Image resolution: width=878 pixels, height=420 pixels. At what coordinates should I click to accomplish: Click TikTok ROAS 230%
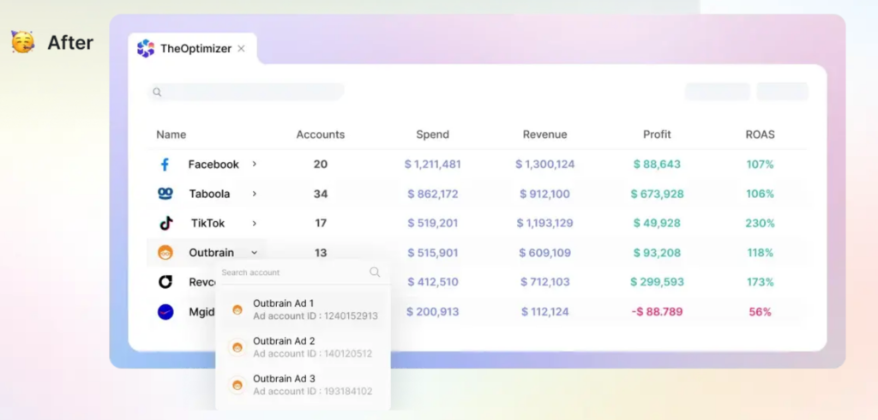coord(760,224)
